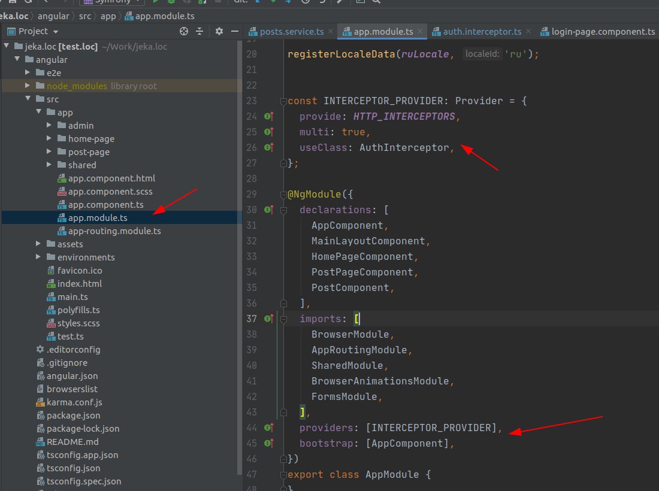
Task: Collapse the jeka.loc root folder
Action: (7, 46)
